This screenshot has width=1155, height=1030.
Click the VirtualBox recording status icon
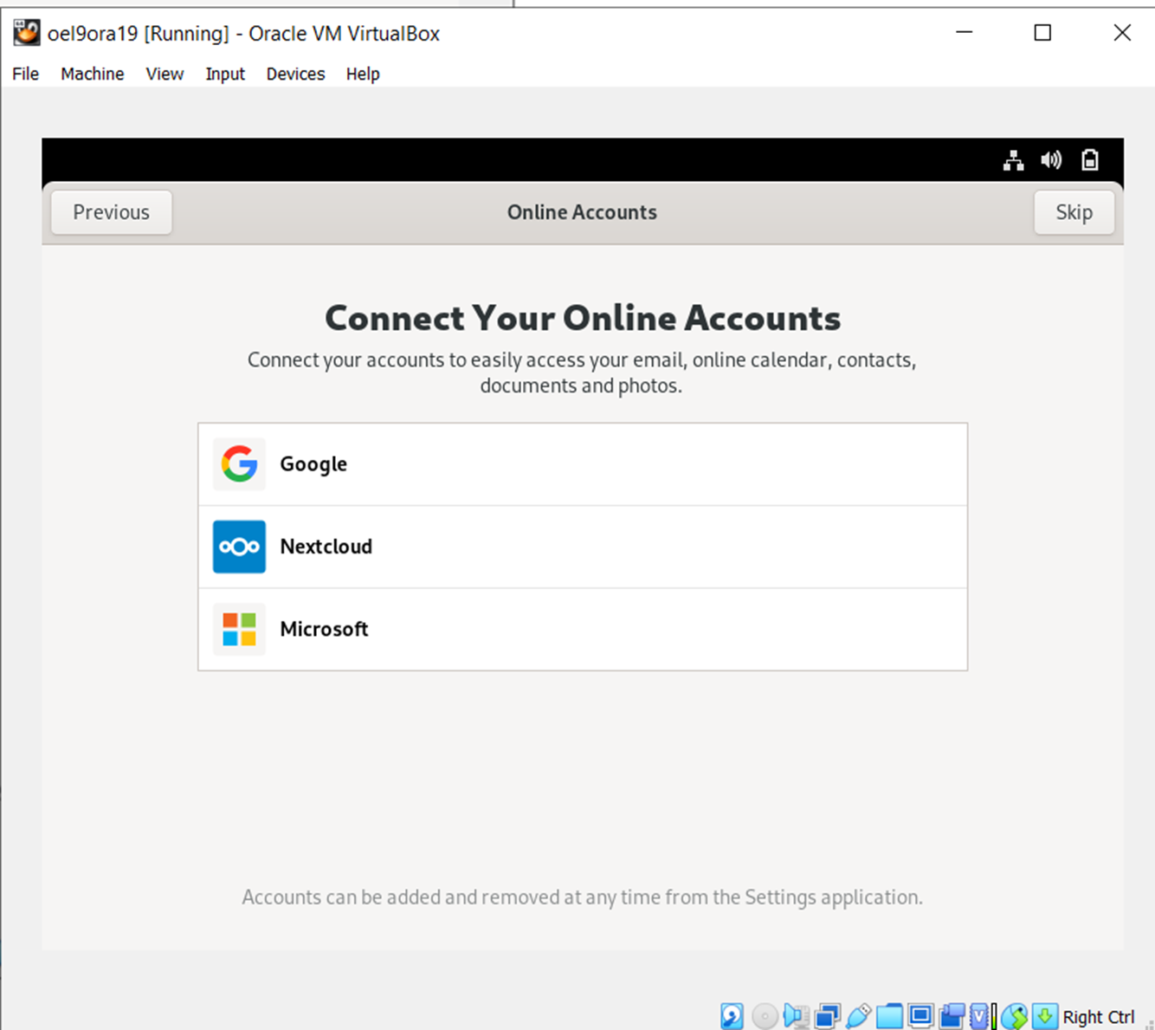click(952, 1016)
